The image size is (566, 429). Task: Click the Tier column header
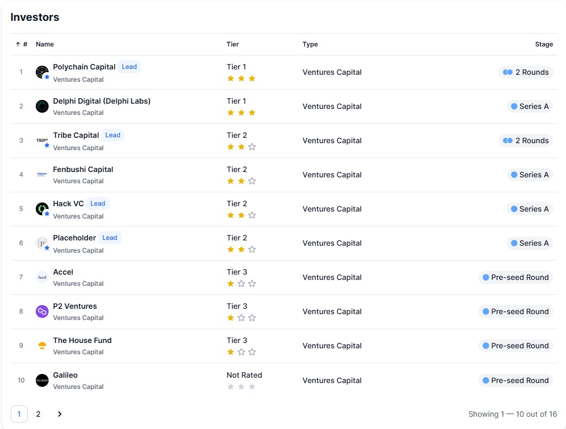tap(233, 44)
